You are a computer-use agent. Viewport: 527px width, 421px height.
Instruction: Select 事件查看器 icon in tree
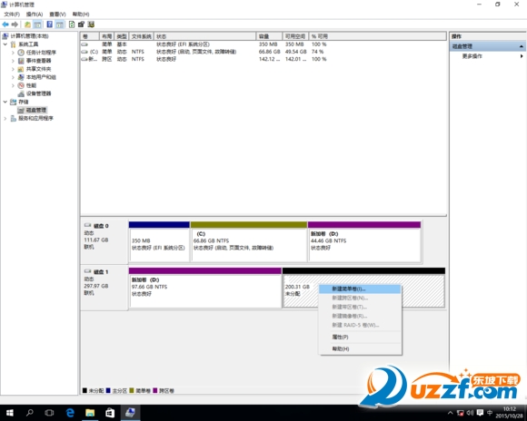[21, 61]
